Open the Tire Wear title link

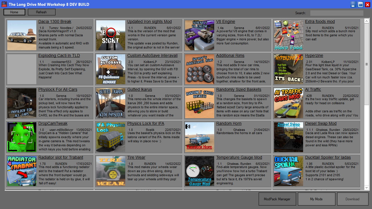point(136,158)
